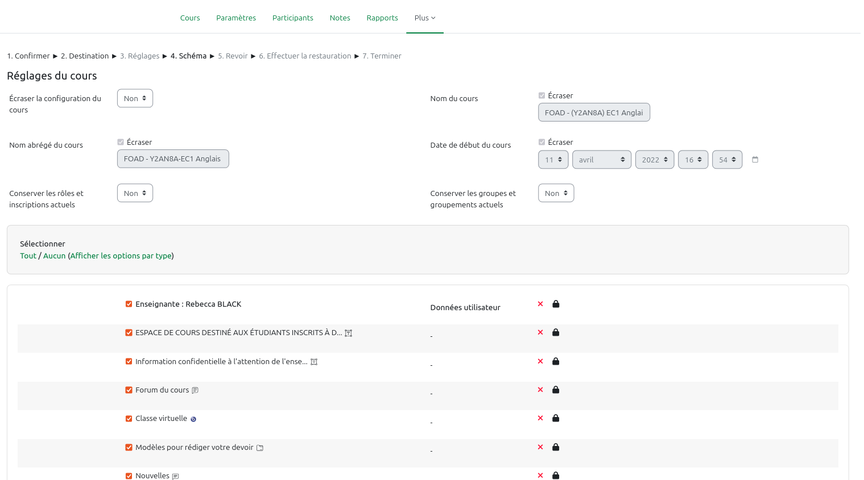Toggle the Forum du cours checkbox
This screenshot has width=864, height=480.
click(129, 390)
